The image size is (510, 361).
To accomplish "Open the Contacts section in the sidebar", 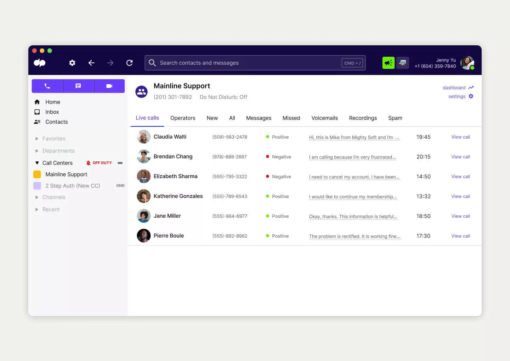I will coord(56,122).
